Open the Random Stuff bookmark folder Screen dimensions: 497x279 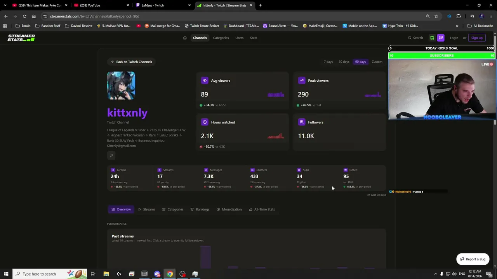(x=48, y=26)
